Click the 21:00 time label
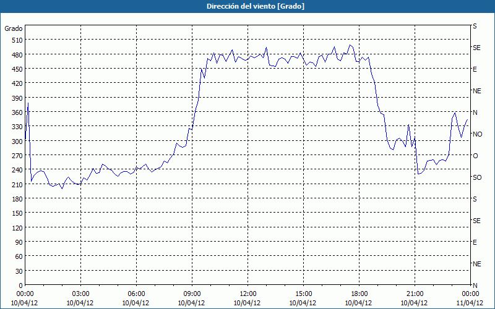Screen dimensions: 495x309 click(x=415, y=294)
